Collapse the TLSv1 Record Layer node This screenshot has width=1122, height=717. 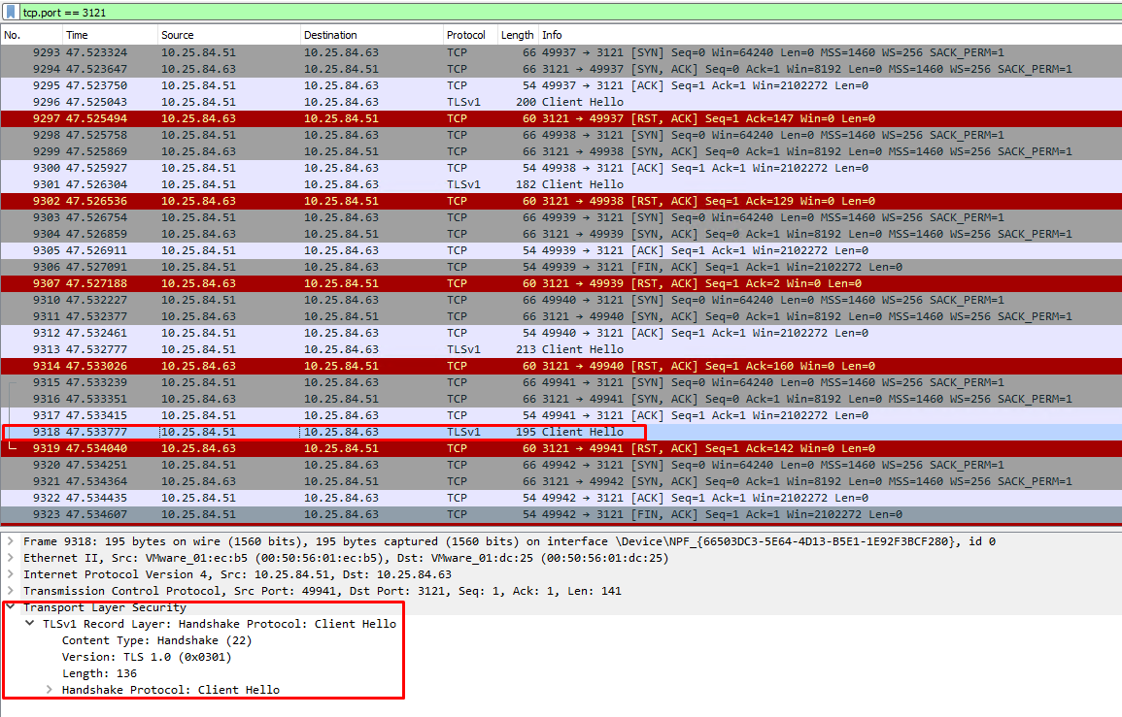click(31, 624)
